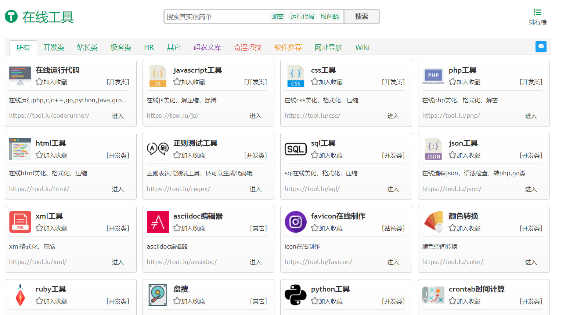Click the https://tool.lu/color/ URL

pos(453,262)
